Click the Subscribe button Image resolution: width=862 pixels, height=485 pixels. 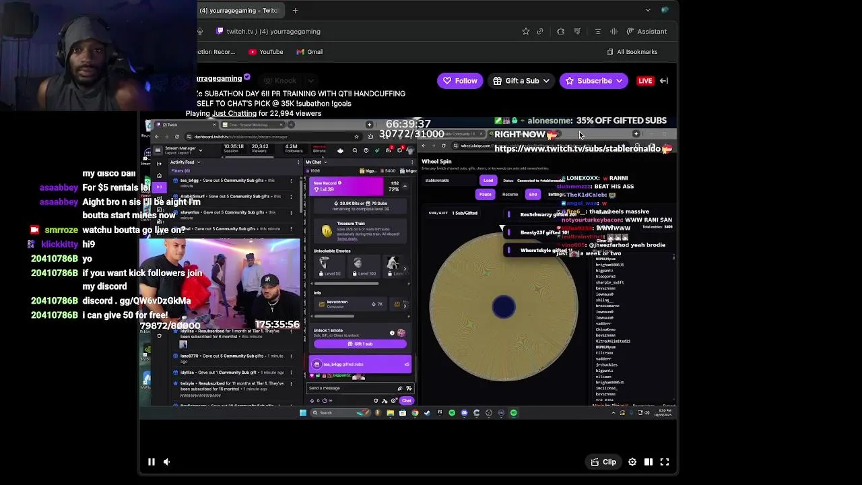tap(594, 81)
